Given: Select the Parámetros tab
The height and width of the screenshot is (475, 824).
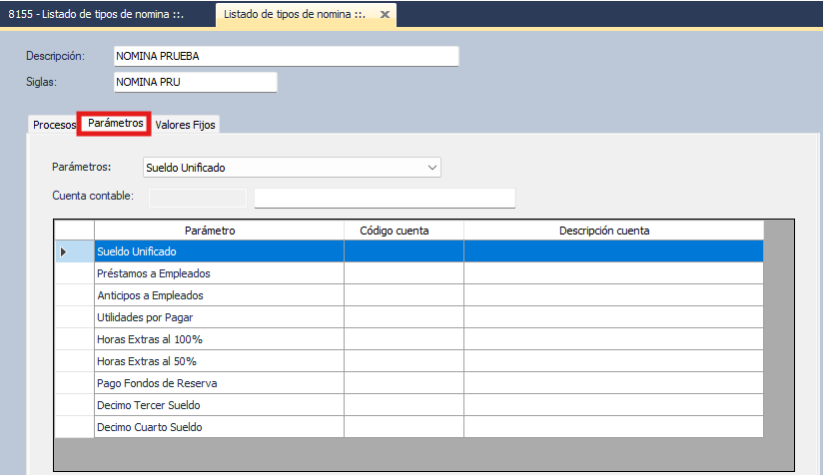Looking at the screenshot, I should [115, 124].
